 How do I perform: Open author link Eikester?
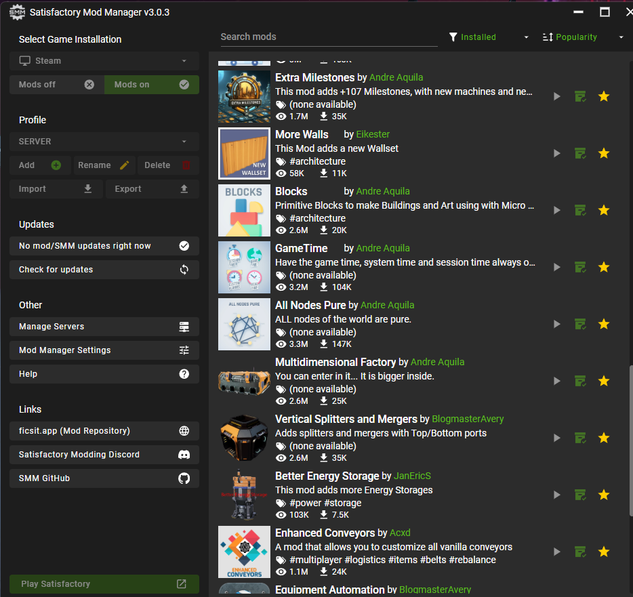coord(373,134)
